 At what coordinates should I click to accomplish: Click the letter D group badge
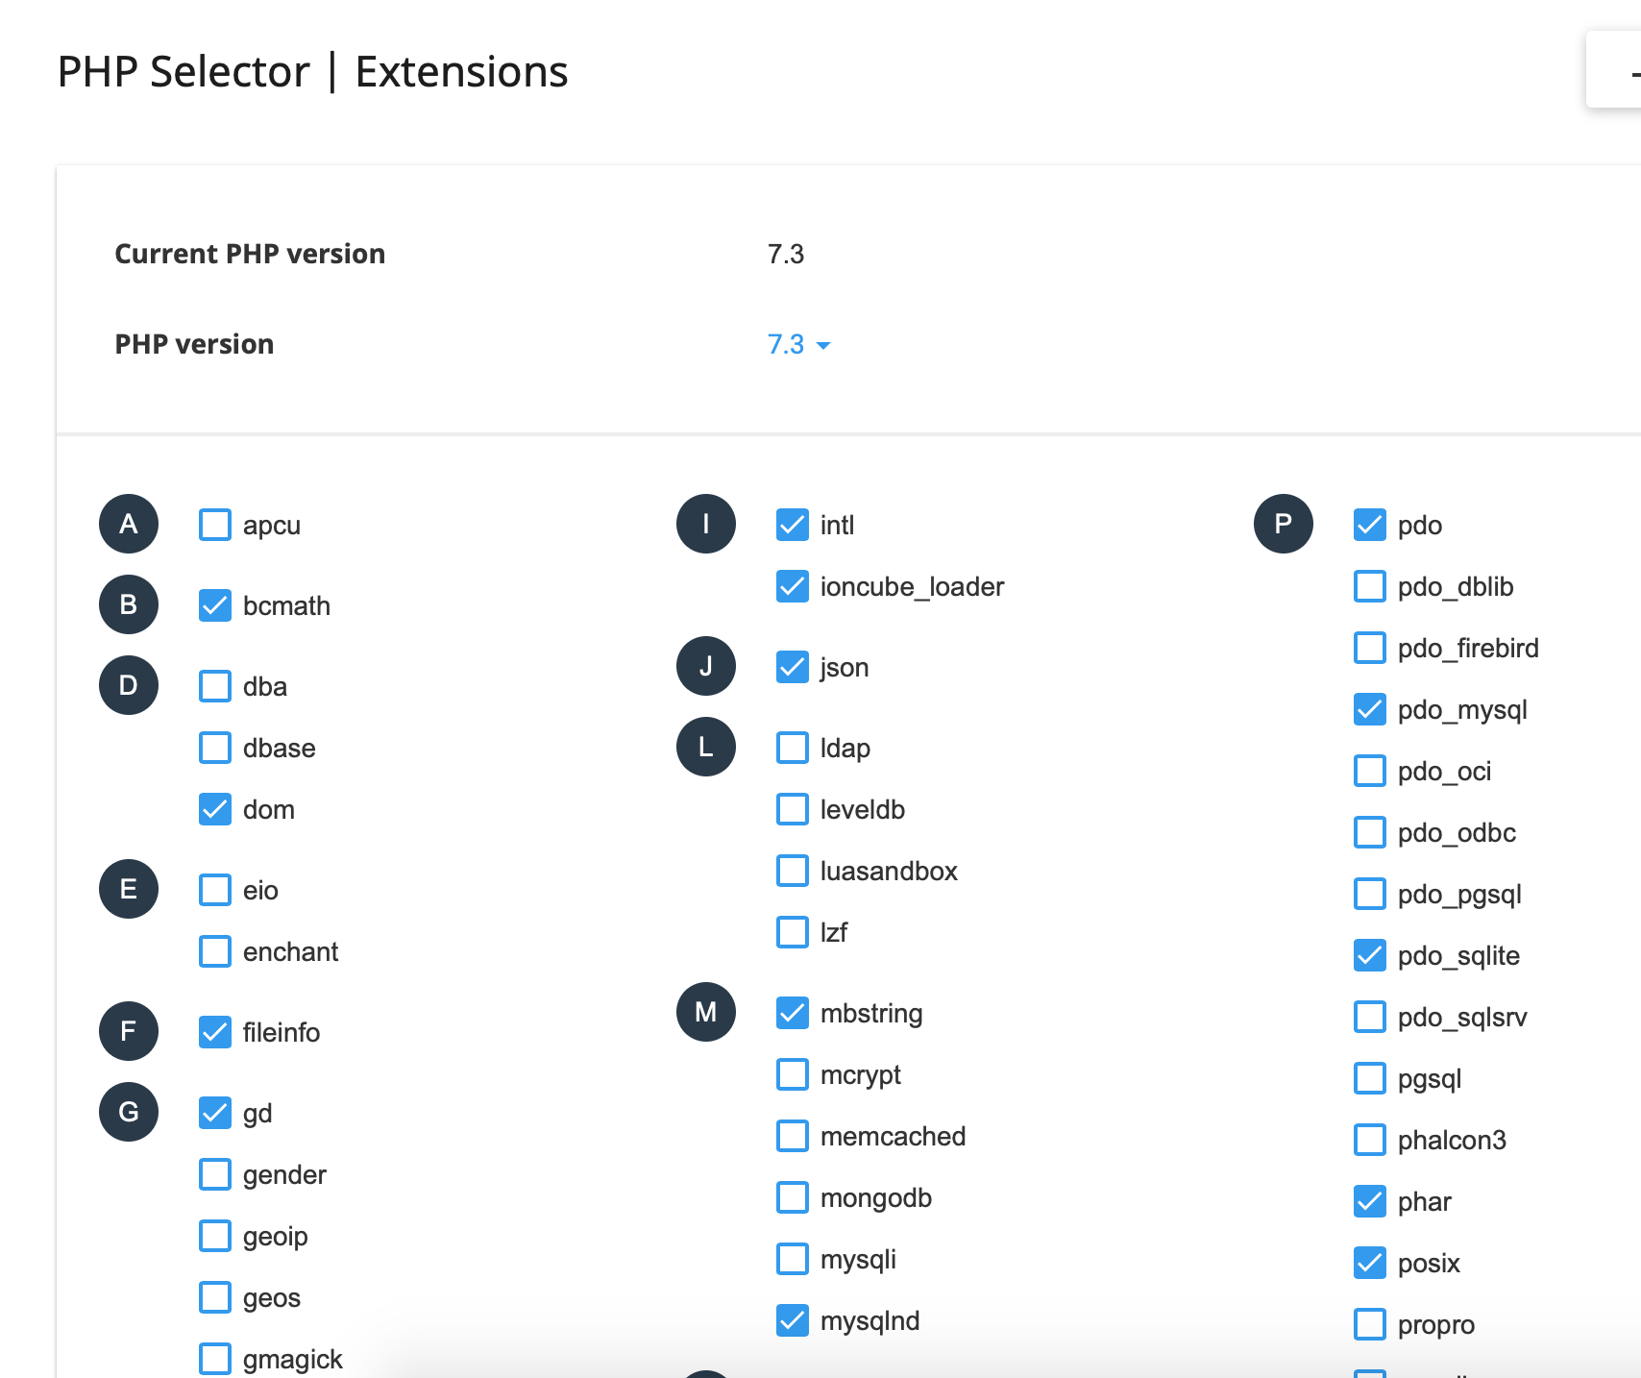[129, 685]
